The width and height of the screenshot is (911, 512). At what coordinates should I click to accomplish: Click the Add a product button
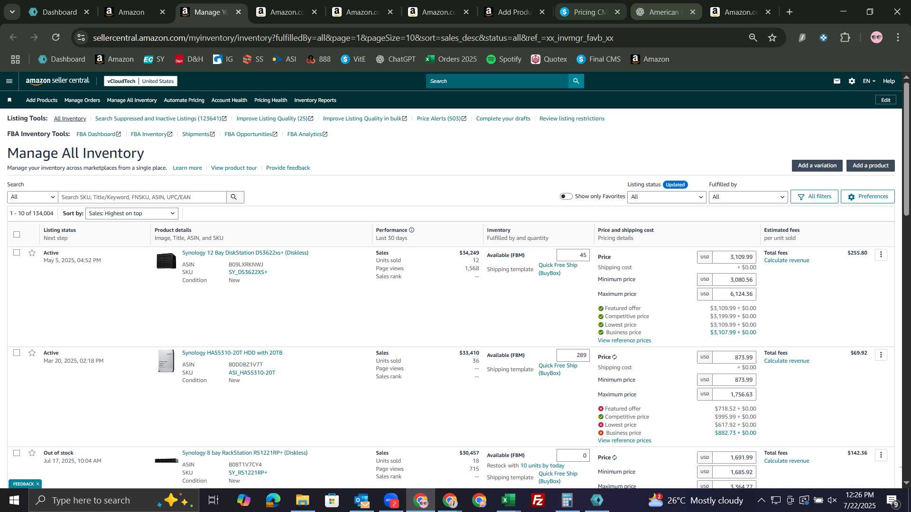click(x=870, y=165)
